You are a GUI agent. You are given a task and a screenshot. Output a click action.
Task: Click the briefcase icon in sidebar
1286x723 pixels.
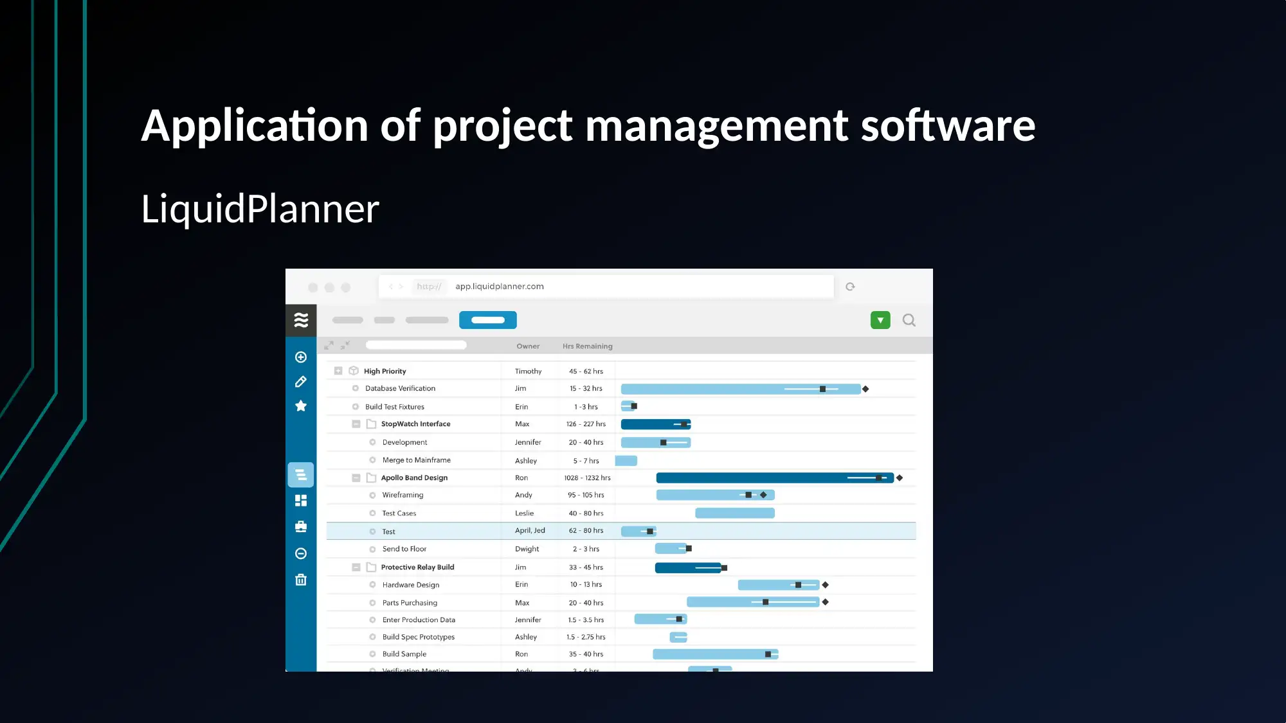(300, 527)
